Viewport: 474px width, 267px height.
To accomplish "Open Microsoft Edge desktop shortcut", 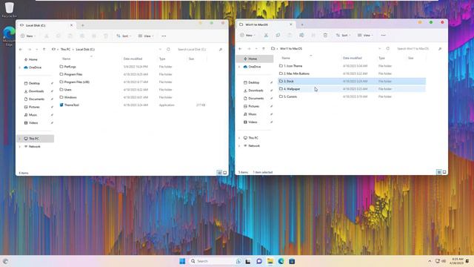I will pyautogui.click(x=9, y=36).
